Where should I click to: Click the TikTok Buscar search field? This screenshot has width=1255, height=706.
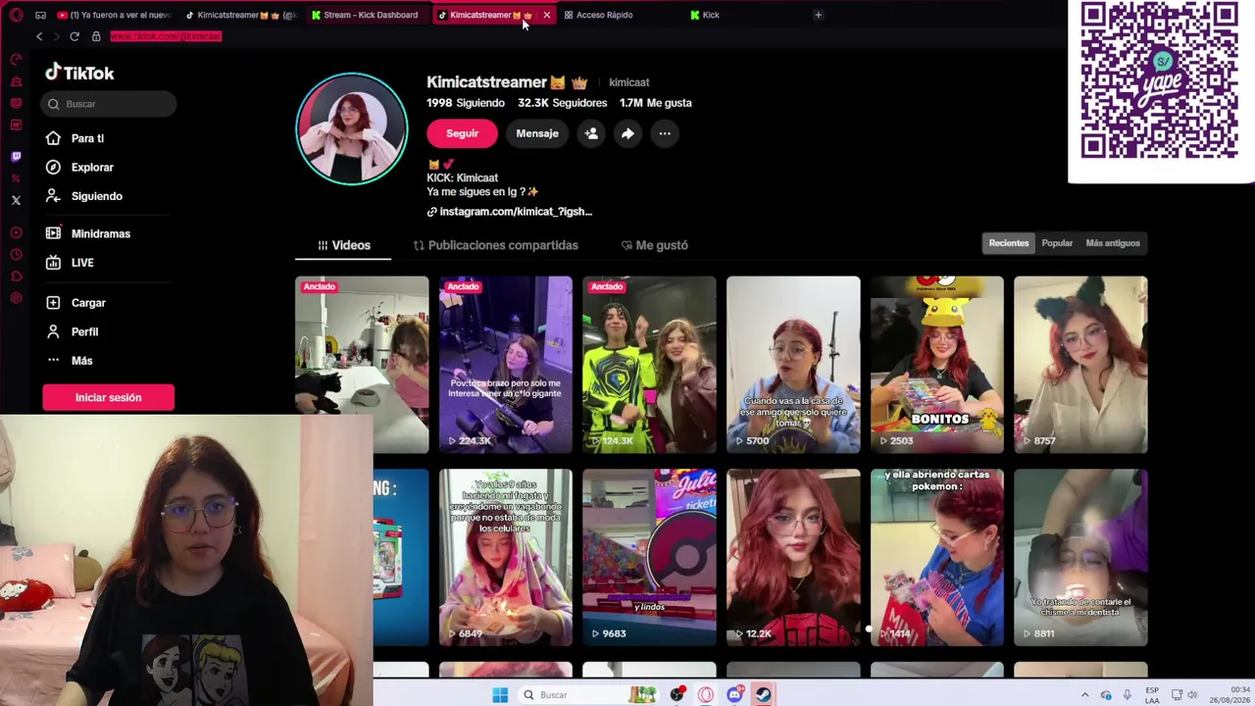109,104
